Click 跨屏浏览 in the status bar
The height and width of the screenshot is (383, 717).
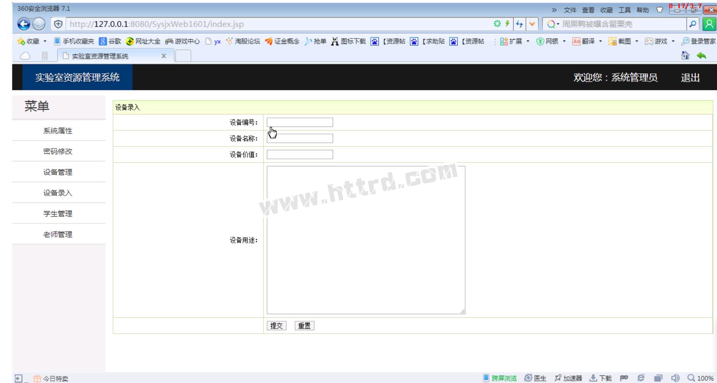pos(500,378)
